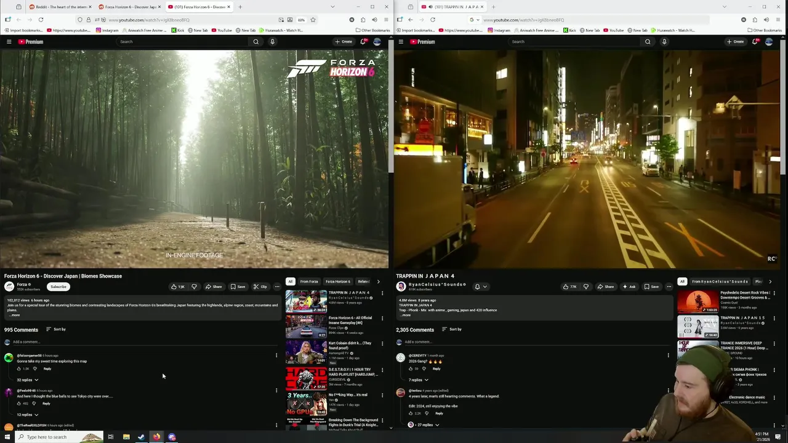This screenshot has width=788, height=443.
Task: Like the TRAPPIN IN JAPAN 4 video
Action: [x=570, y=287]
